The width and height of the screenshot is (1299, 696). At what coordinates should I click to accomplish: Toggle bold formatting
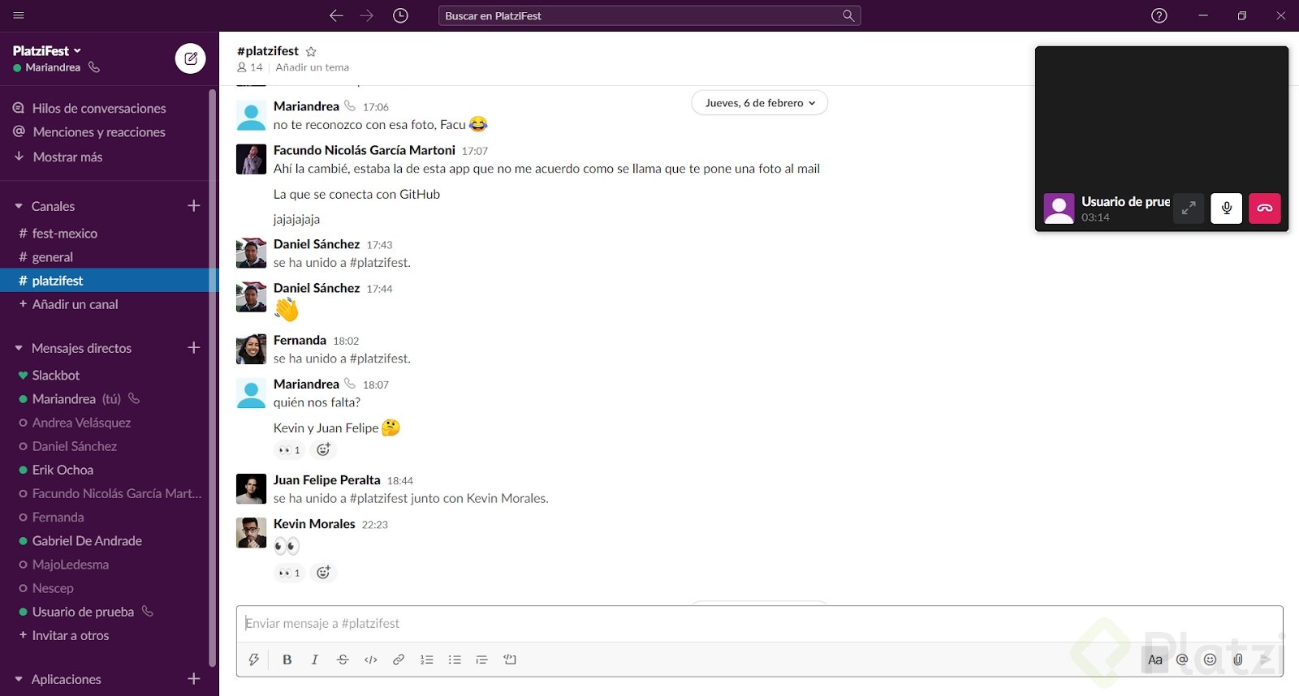(287, 659)
